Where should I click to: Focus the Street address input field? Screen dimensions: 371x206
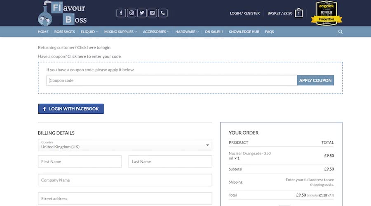click(x=125, y=199)
